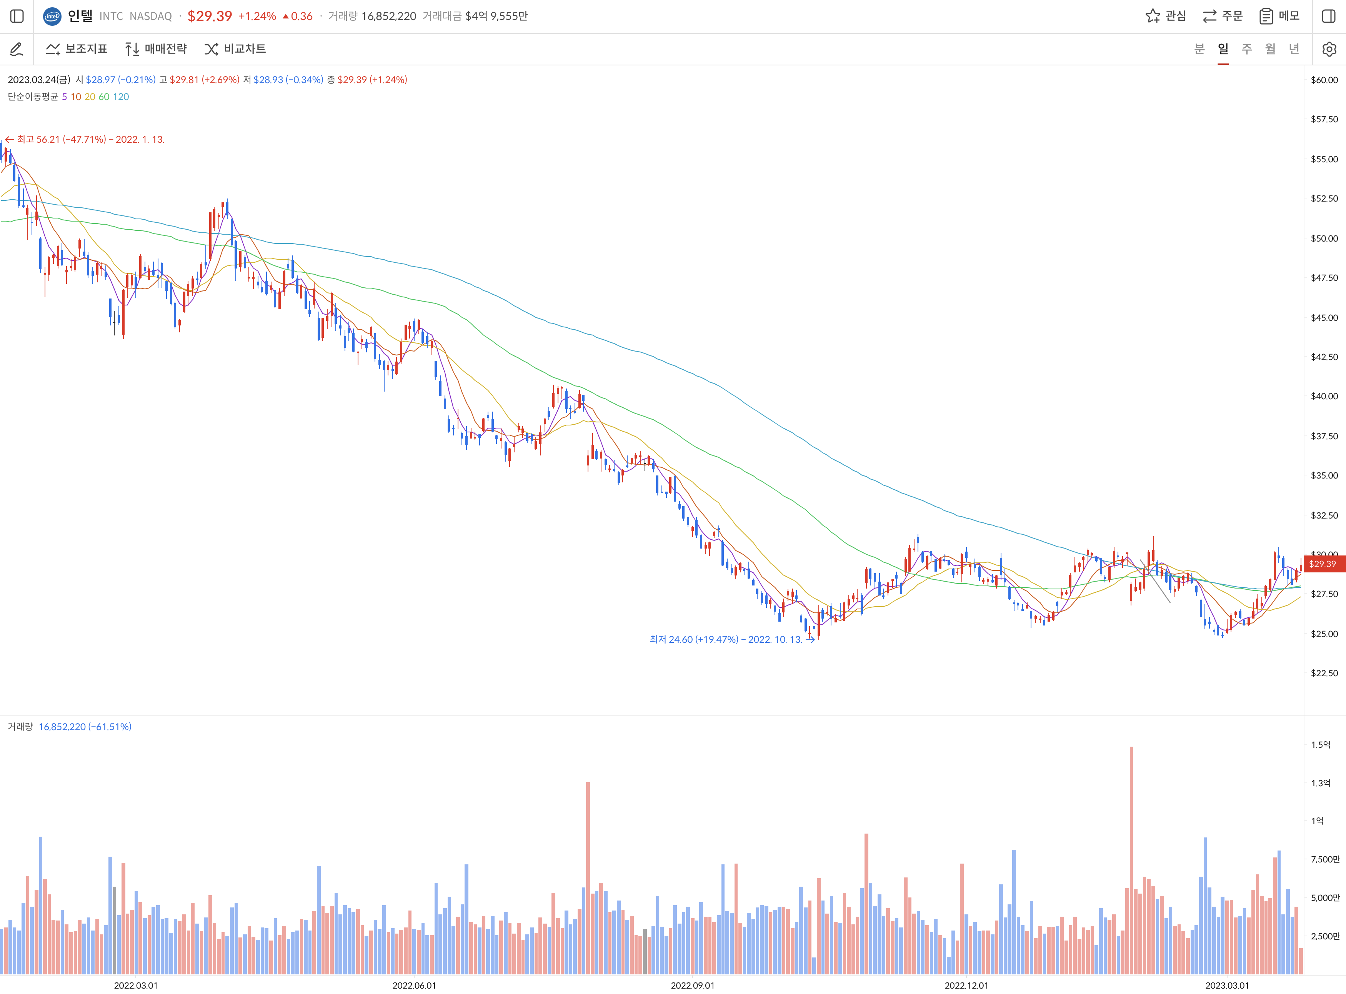Click the 2022.06.01 date axis label
Image resolution: width=1346 pixels, height=994 pixels.
point(415,985)
